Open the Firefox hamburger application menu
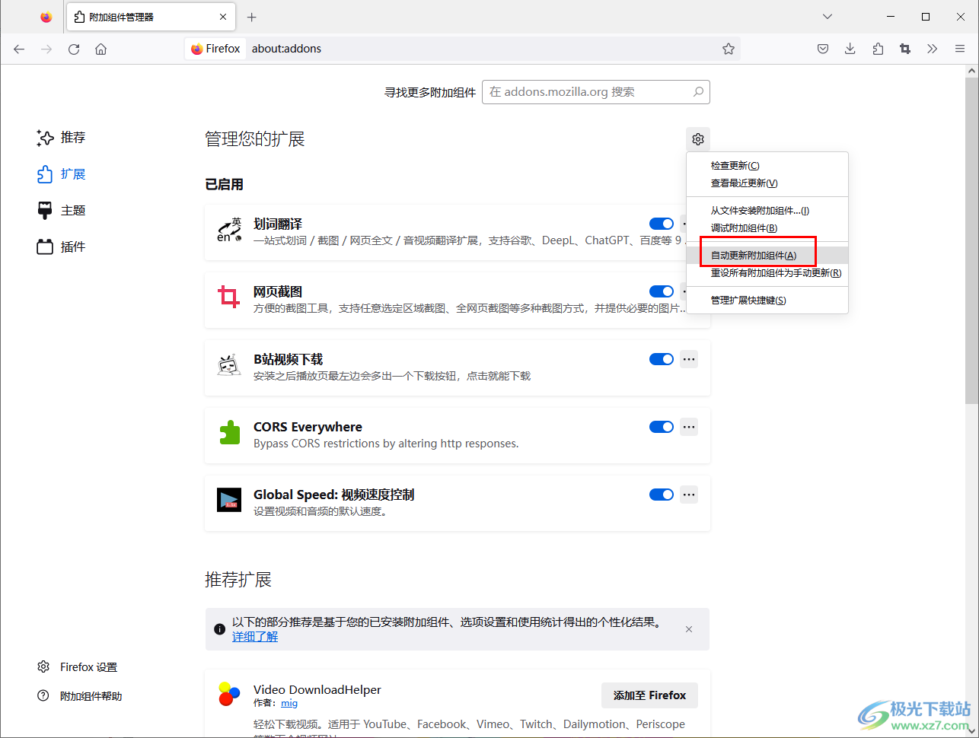Image resolution: width=979 pixels, height=738 pixels. [x=960, y=49]
